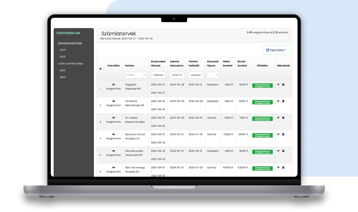Delete the New Technology Hungary invoice plan
This screenshot has width=358, height=212.
point(283,168)
